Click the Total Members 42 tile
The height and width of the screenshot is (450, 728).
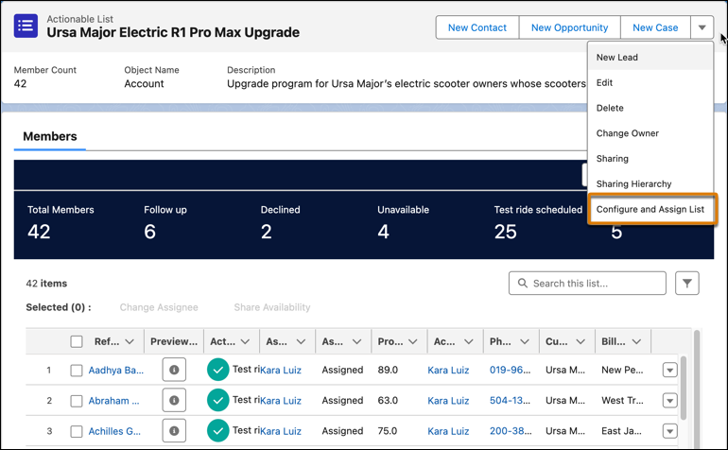61,224
